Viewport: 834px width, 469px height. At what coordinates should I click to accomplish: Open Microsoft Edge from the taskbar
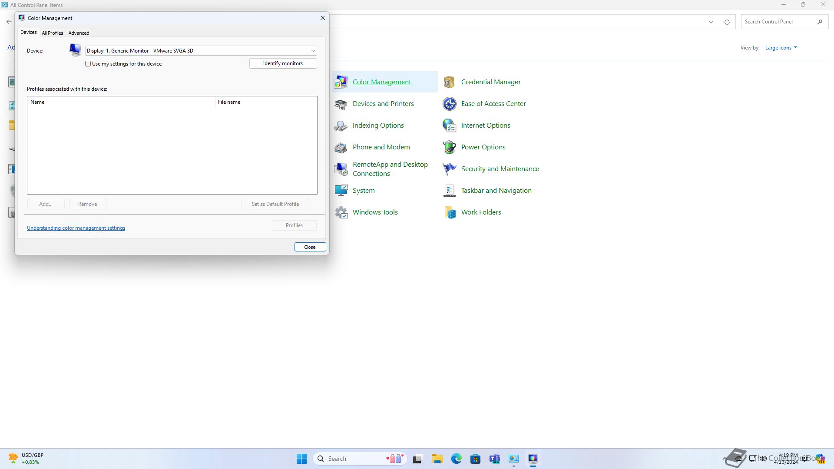[456, 459]
